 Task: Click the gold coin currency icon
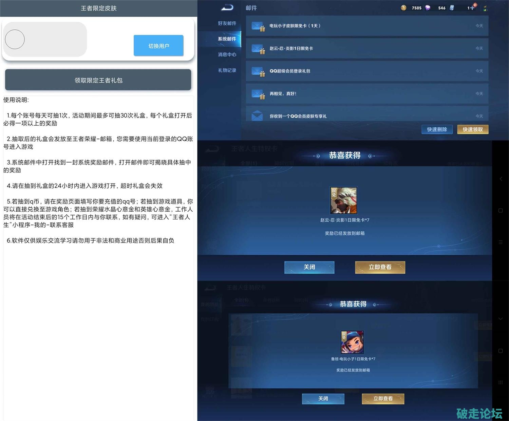403,8
